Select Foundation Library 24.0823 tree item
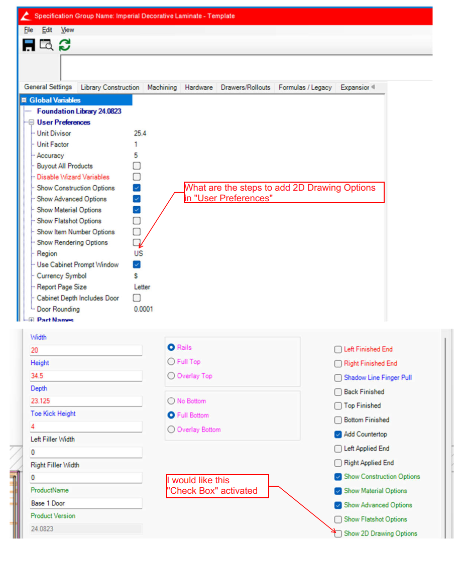Image resolution: width=462 pixels, height=561 pixels. coord(79,111)
